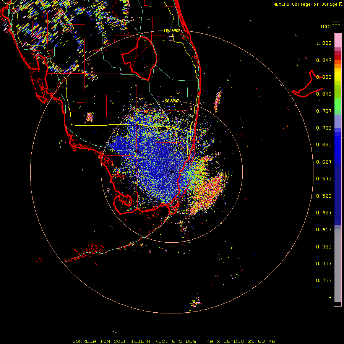
Task: Select the 0.947 scale value
Action: tap(324, 60)
